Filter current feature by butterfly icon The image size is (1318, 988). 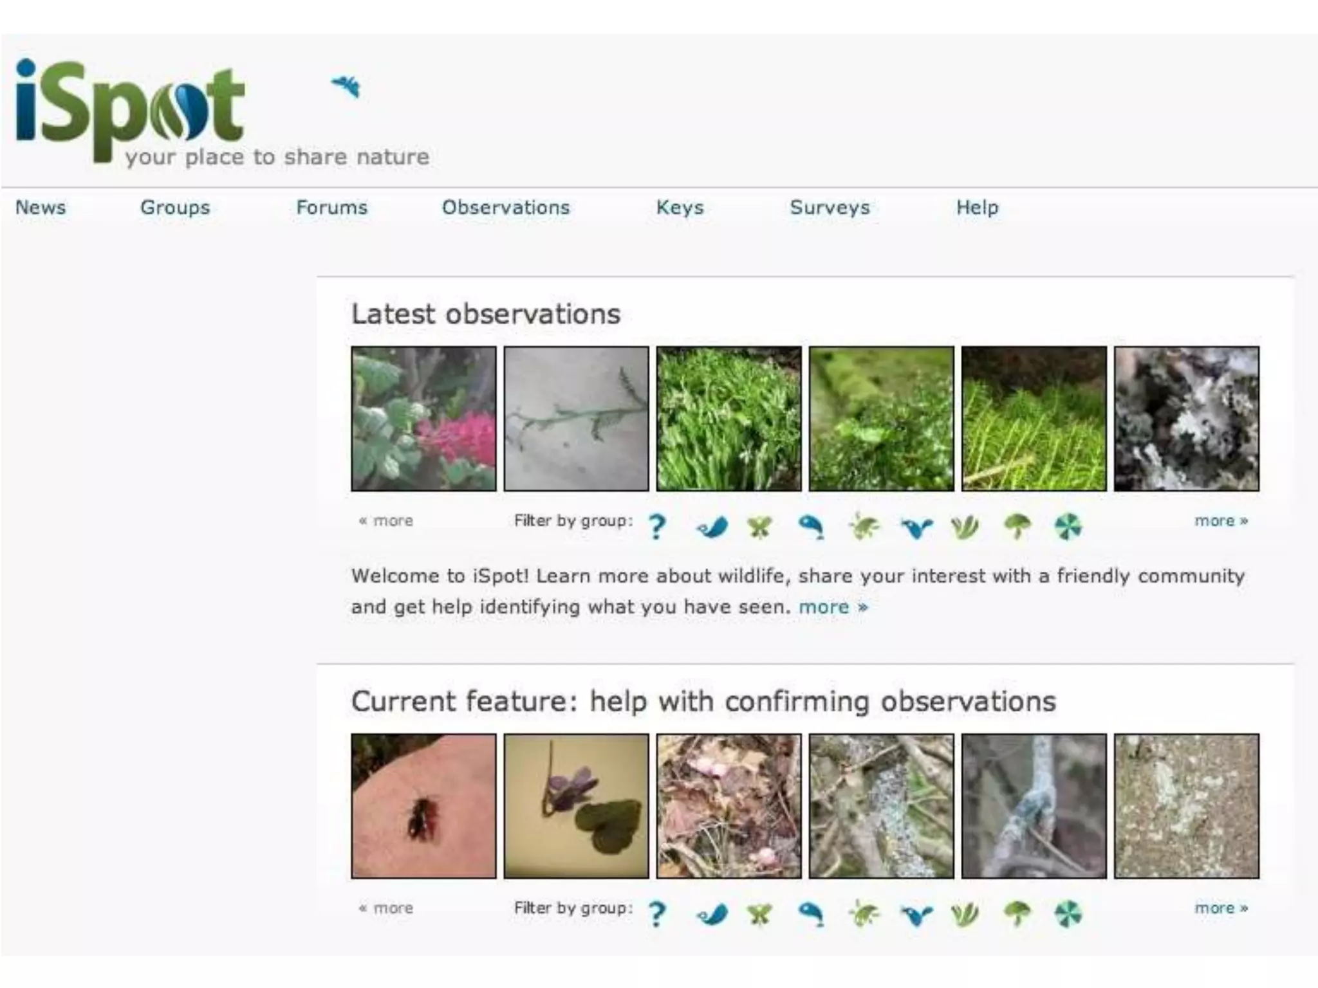pyautogui.click(x=759, y=914)
